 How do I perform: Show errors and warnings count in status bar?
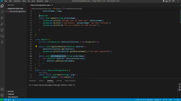8,100
